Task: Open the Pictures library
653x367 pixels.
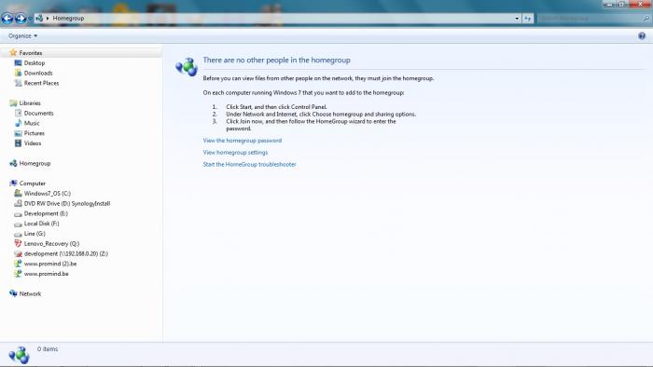Action: [x=35, y=133]
